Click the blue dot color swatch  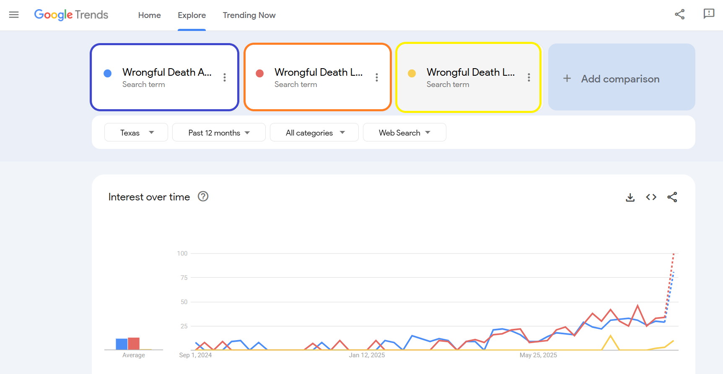(108, 74)
